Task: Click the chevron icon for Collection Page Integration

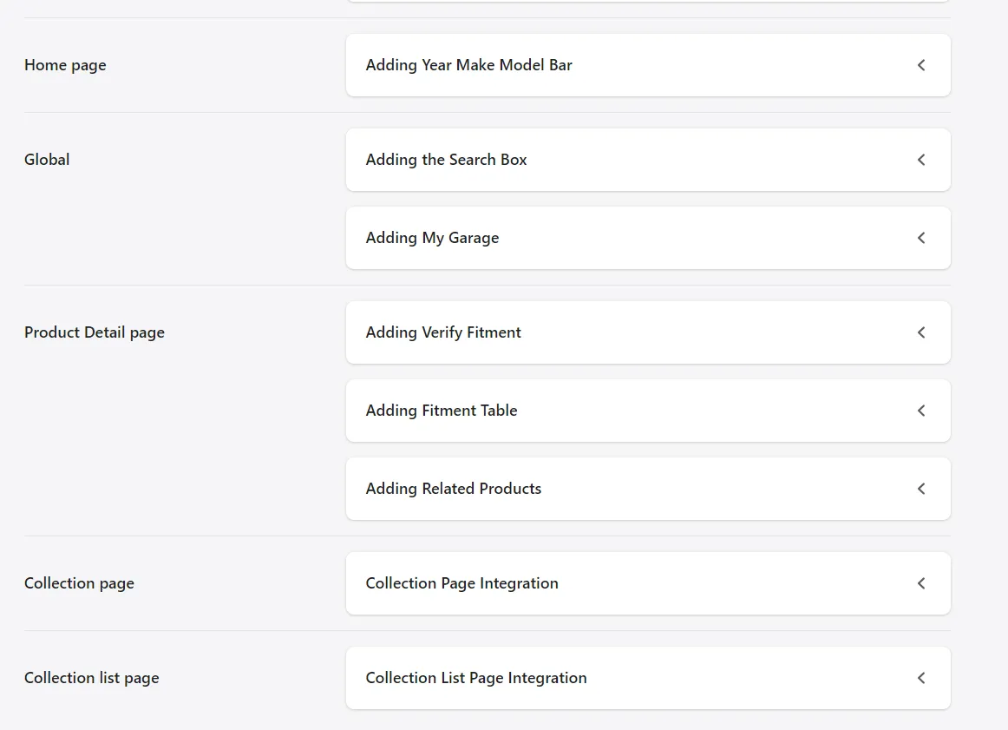Action: [x=921, y=583]
